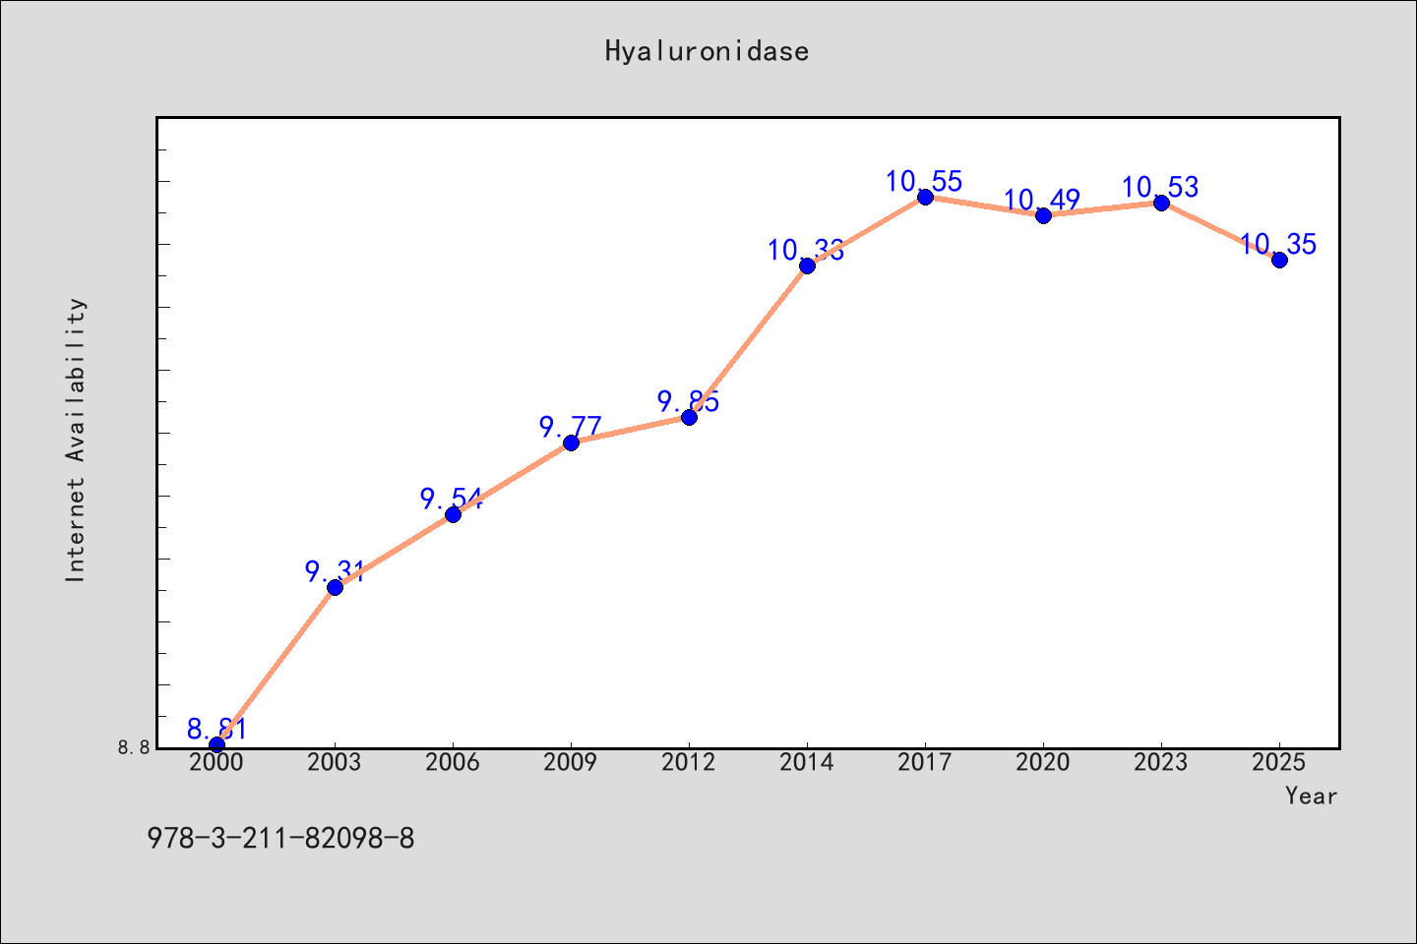Select the Internet Availability axis label
Image resolution: width=1417 pixels, height=944 pixels.
click(x=76, y=440)
